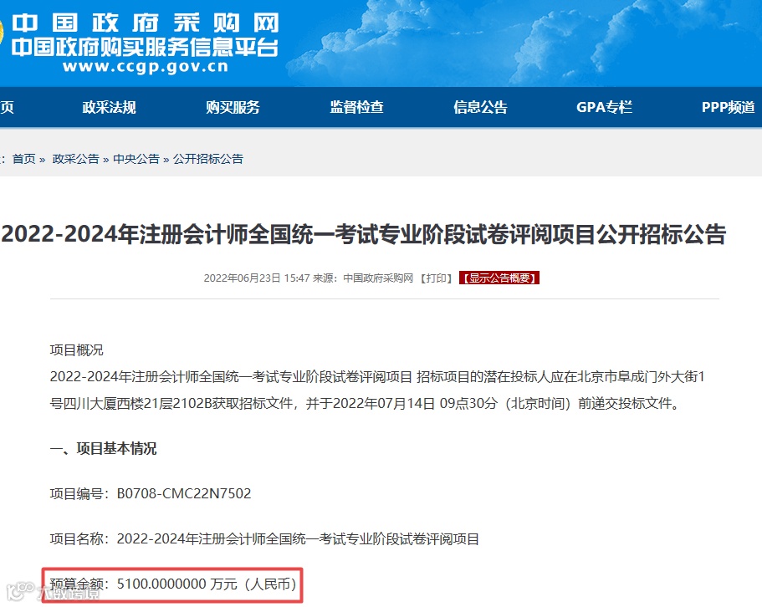The height and width of the screenshot is (607, 762).
Task: Click the 一、项目基本情况 section heading
Action: (103, 448)
